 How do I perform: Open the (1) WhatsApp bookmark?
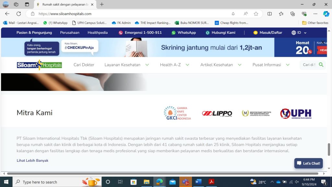[x=55, y=23]
